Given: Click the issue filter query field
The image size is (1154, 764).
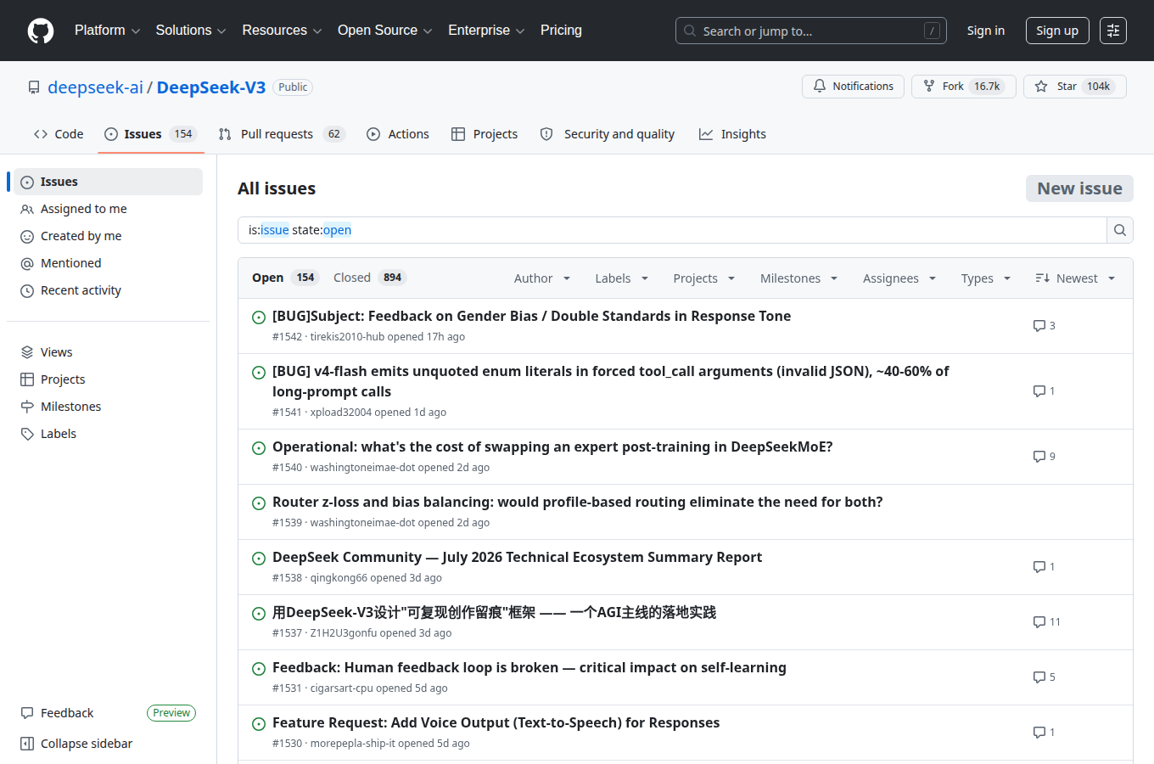Looking at the screenshot, I should tap(672, 230).
